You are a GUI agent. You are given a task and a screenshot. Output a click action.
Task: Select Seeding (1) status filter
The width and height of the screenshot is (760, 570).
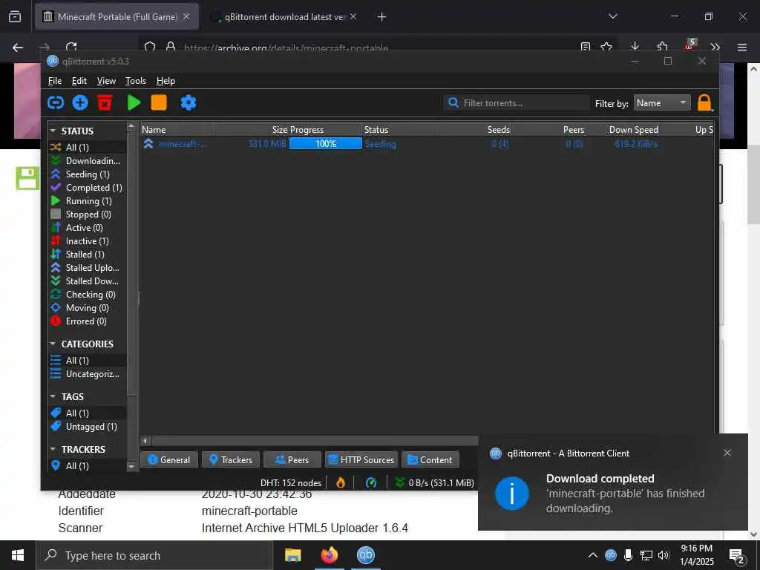pyautogui.click(x=88, y=174)
